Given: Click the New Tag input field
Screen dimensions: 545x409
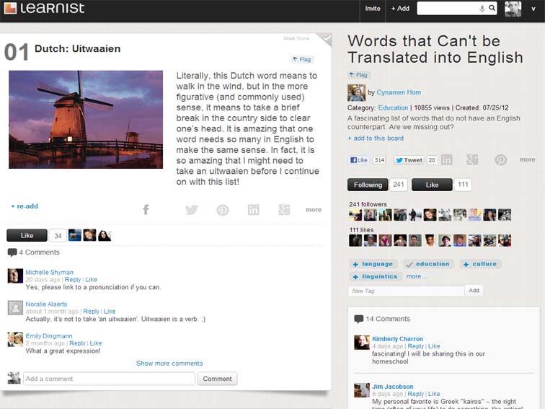Looking at the screenshot, I should tap(406, 291).
